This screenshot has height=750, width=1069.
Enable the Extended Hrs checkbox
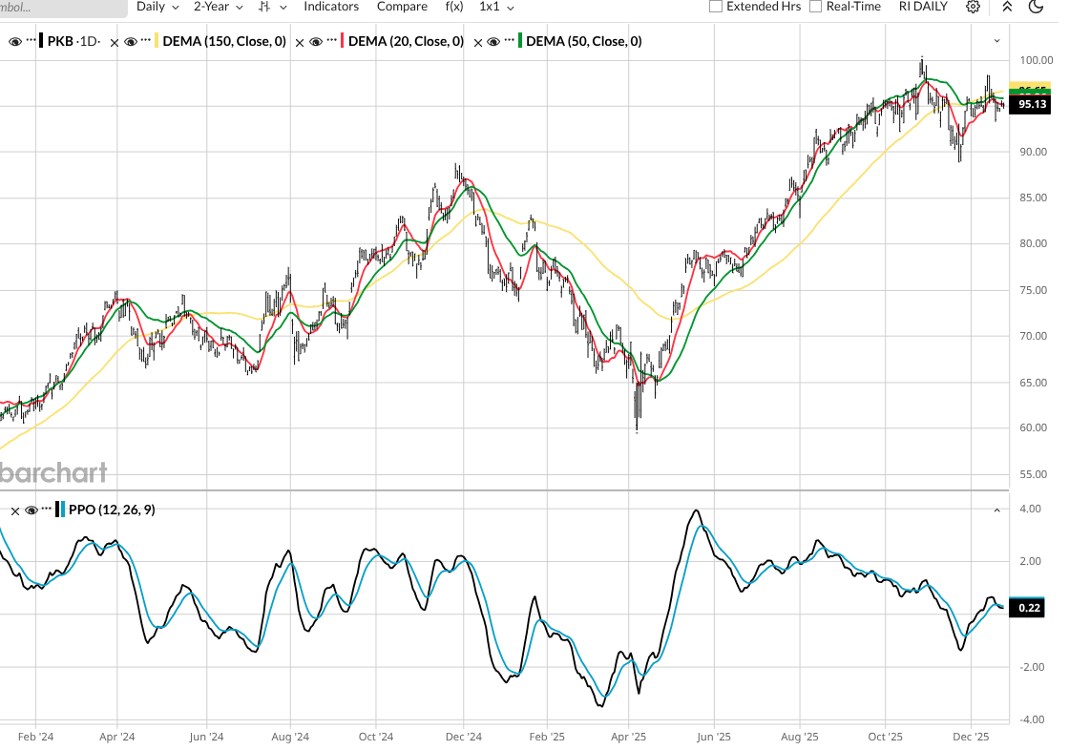tap(716, 7)
